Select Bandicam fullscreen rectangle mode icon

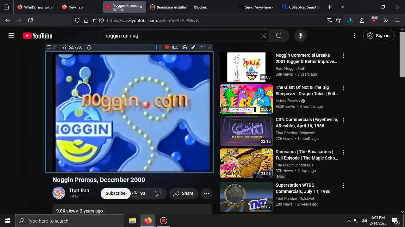point(56,47)
